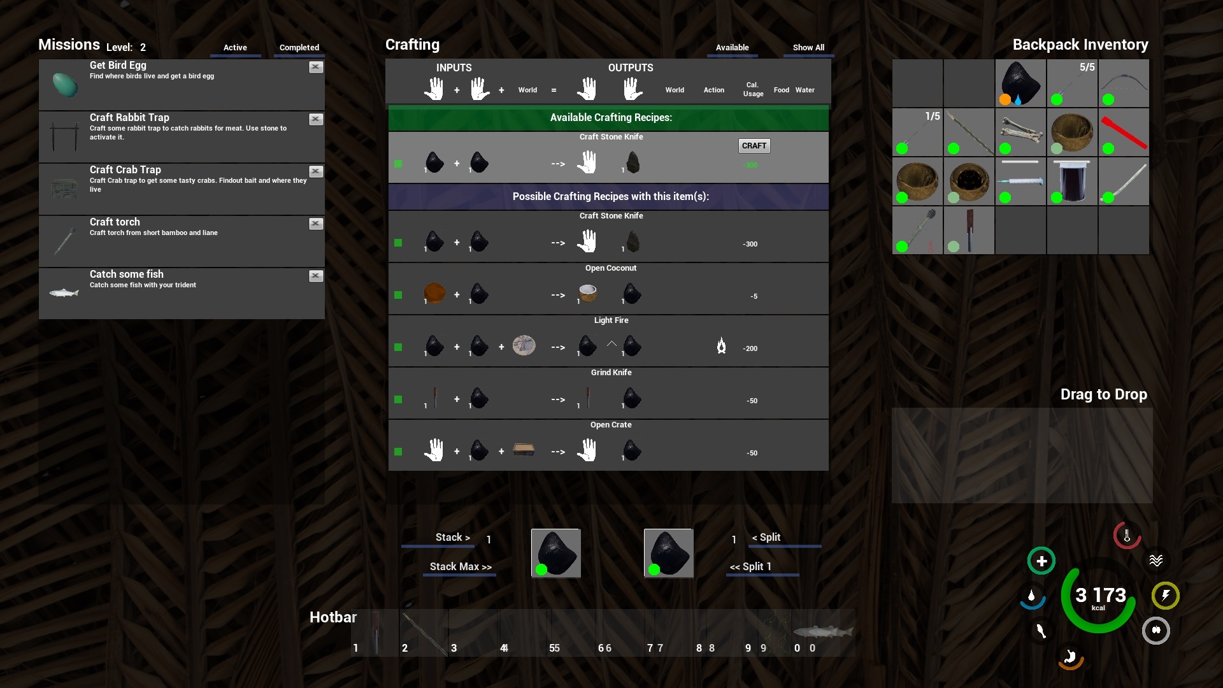The image size is (1223, 688).
Task: Click the temperature status icon
Action: (1126, 535)
